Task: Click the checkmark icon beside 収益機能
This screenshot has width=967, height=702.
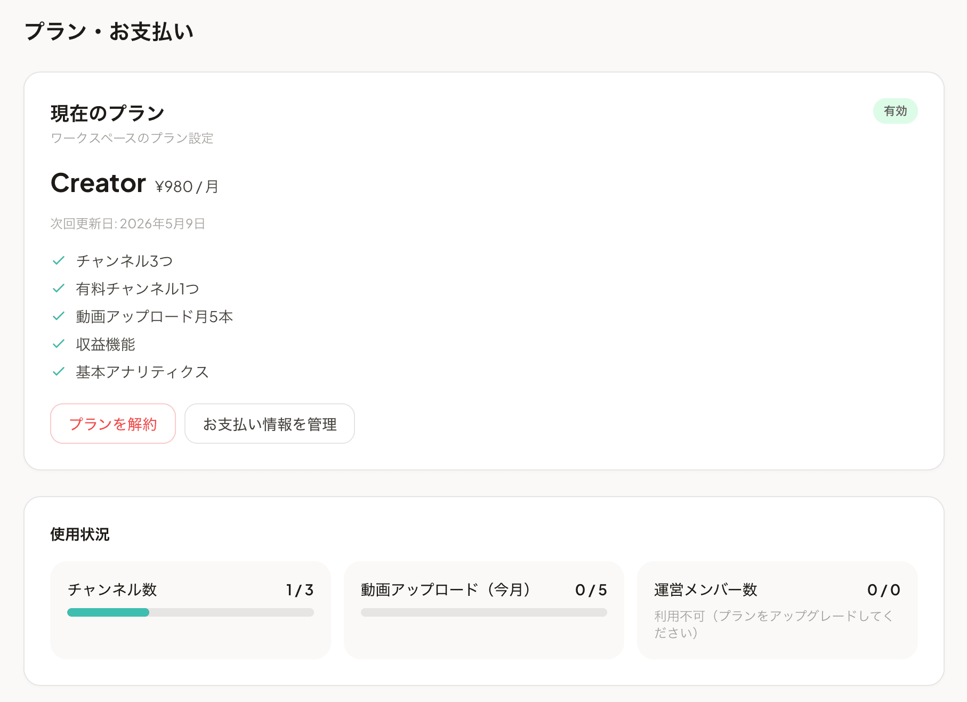Action: (59, 344)
